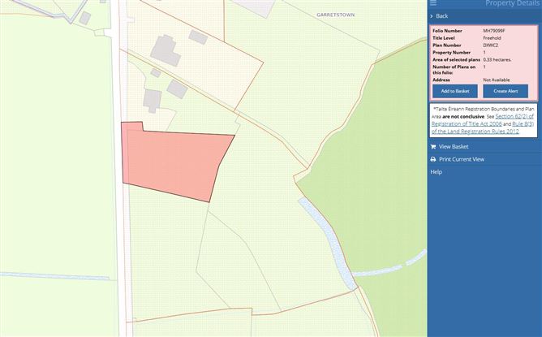Image resolution: width=542 pixels, height=337 pixels.
Task: Click the blue stream on the map
Action: tap(327, 242)
